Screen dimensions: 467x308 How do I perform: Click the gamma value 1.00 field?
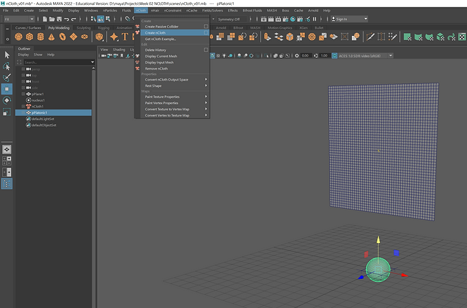(x=324, y=56)
